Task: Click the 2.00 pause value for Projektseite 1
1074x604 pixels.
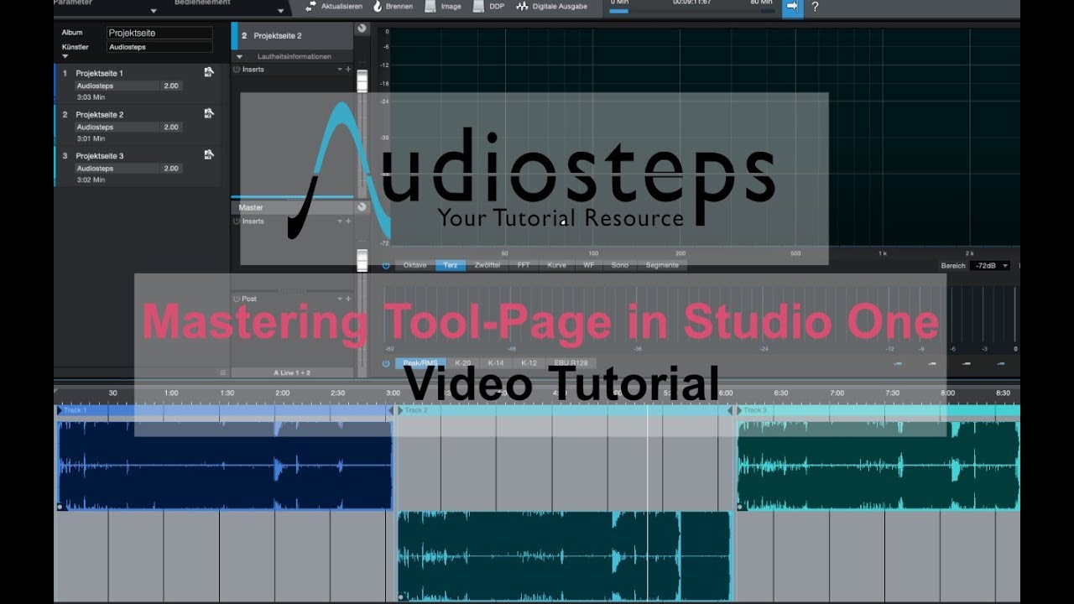Action: pyautogui.click(x=171, y=86)
